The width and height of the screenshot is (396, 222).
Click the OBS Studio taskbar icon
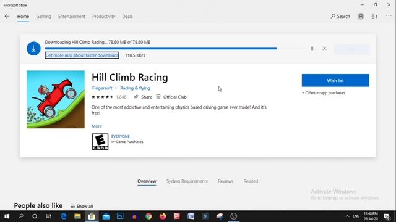(x=234, y=216)
